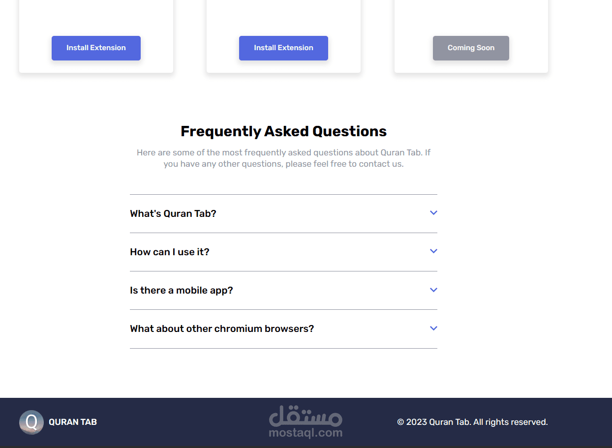Toggle the chromium browsers question chevron
This screenshot has height=448, width=612.
(x=433, y=329)
